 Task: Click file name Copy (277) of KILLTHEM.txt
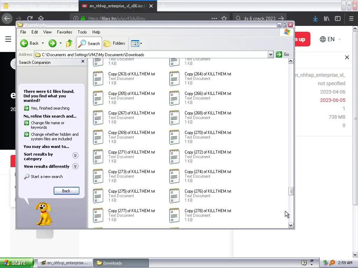pyautogui.click(x=132, y=211)
